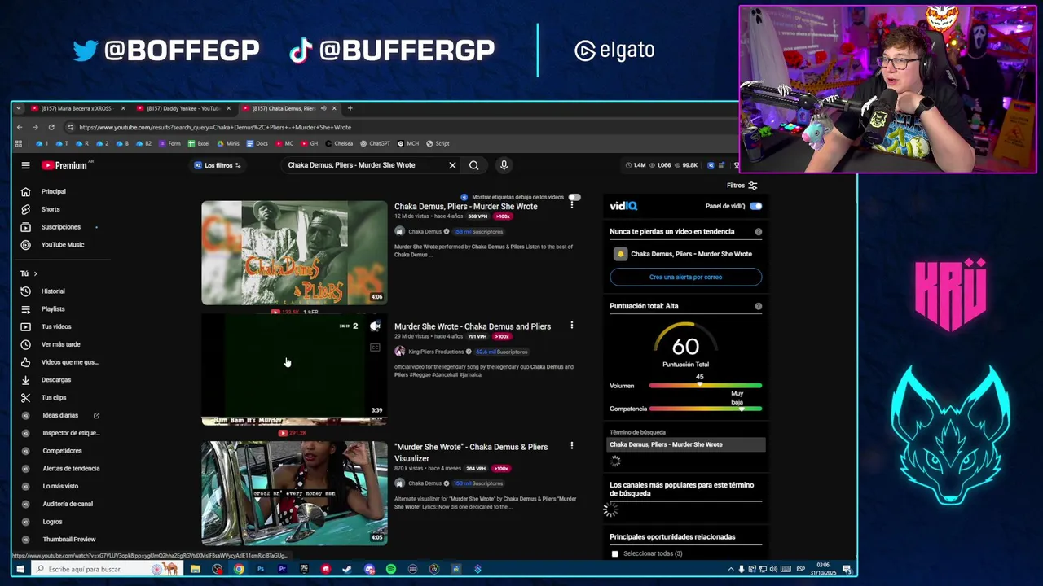This screenshot has width=1043, height=586.
Task: Open the Visualizer video title link
Action: pyautogui.click(x=471, y=453)
